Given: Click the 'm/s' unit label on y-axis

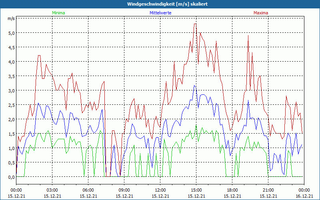Looking at the screenshot, I should coord(11,19).
